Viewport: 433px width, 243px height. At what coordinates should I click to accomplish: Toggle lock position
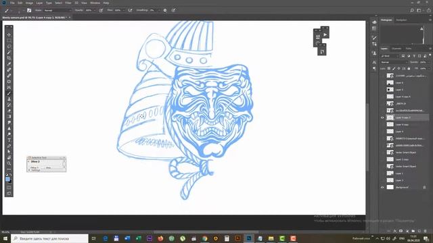[398, 68]
